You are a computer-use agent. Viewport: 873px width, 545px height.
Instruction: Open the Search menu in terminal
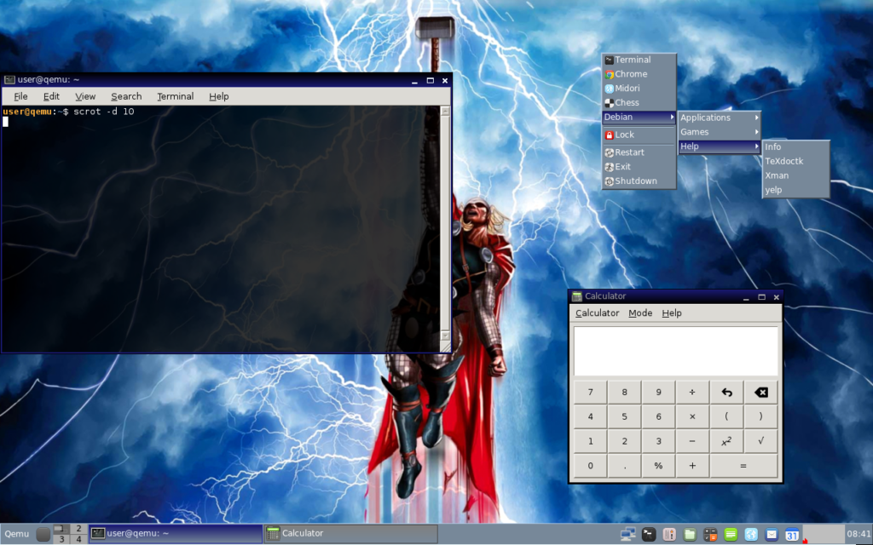[x=126, y=96]
